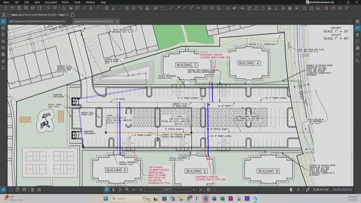Select the Polygon markup tool

tap(218, 8)
